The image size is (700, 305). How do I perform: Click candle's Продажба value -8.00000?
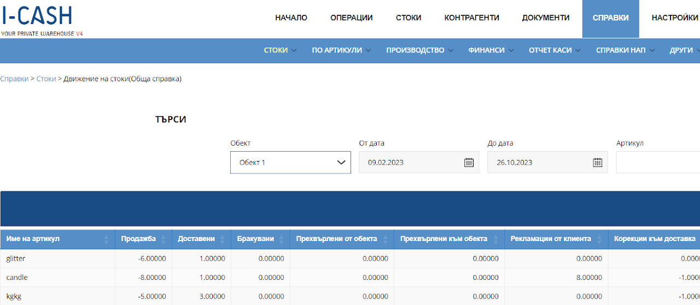(x=152, y=278)
